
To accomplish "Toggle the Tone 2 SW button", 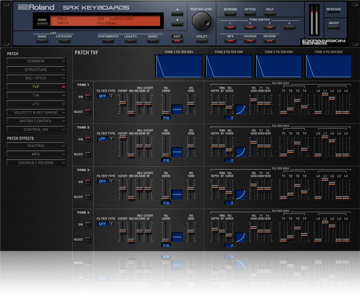I will [88, 139].
